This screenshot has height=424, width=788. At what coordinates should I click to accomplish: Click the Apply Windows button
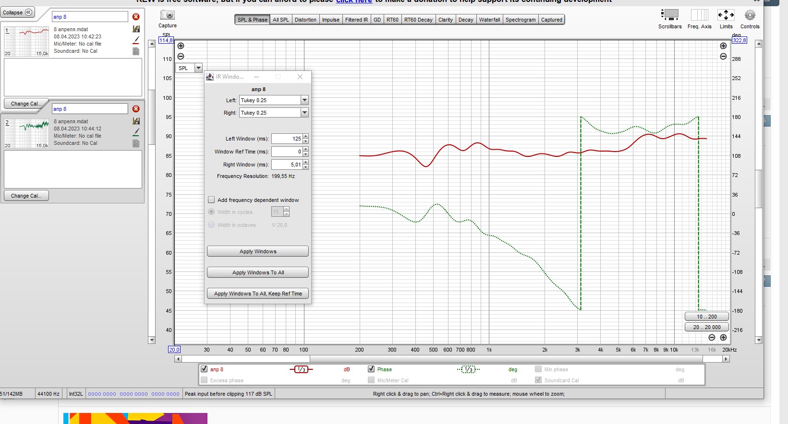tap(258, 251)
